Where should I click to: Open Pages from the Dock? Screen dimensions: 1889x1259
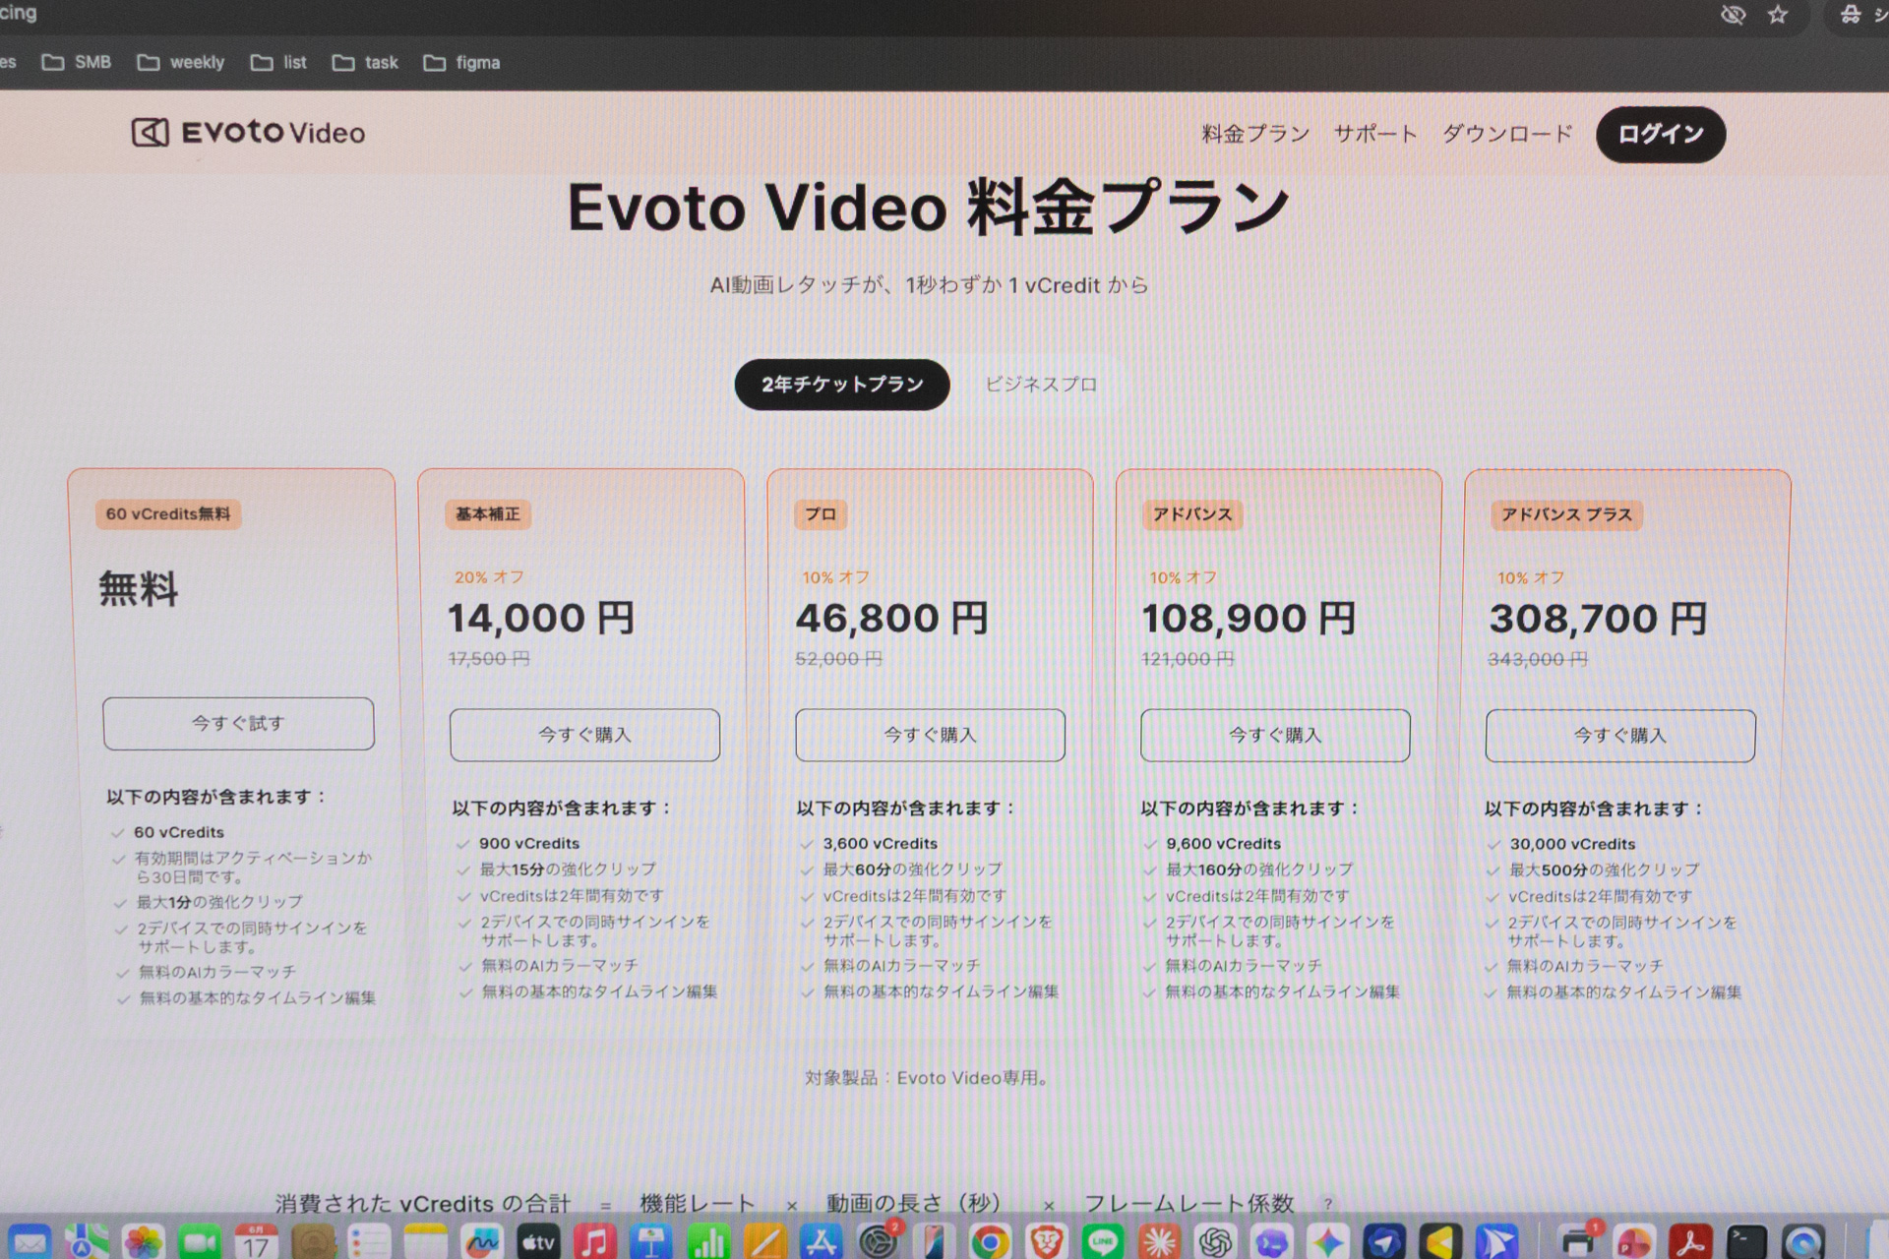point(764,1242)
